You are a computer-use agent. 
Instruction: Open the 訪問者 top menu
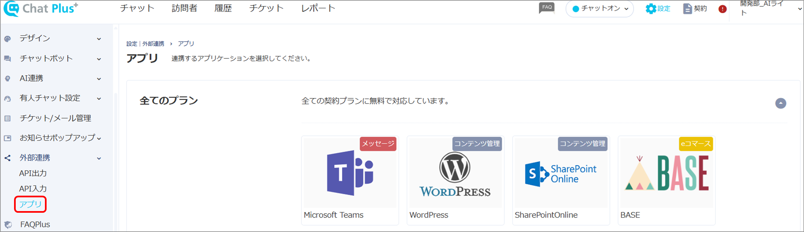(184, 8)
